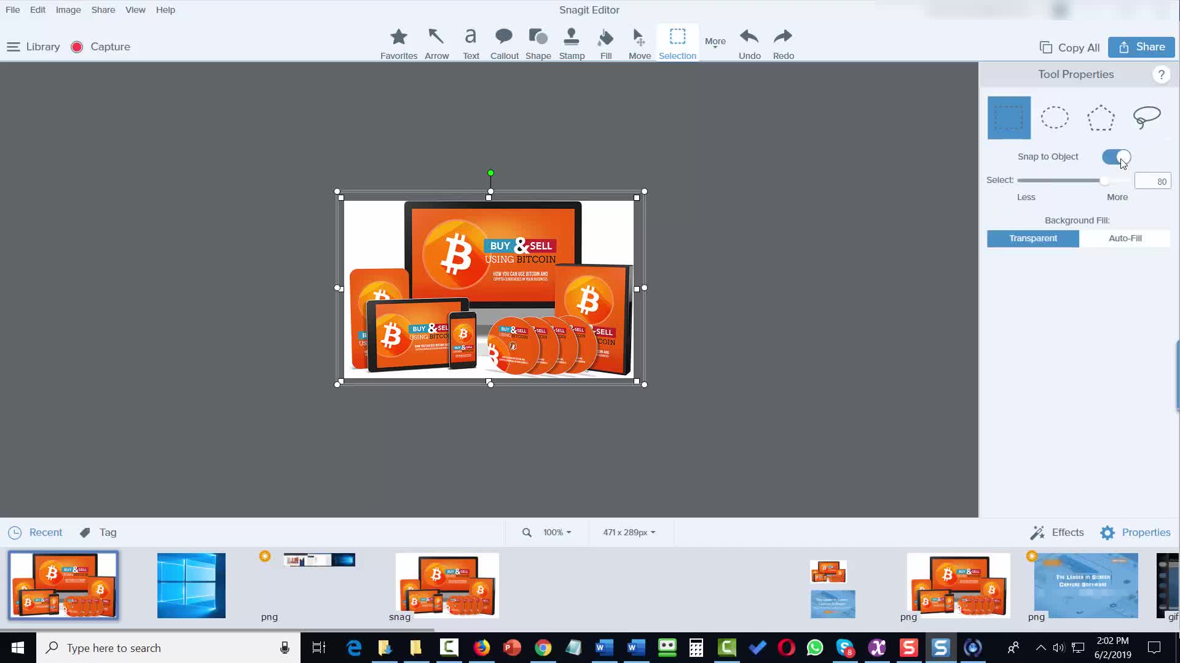The width and height of the screenshot is (1180, 663).
Task: Click the Copy All button
Action: (x=1069, y=47)
